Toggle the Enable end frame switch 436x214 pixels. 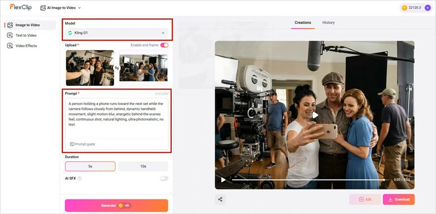pyautogui.click(x=164, y=45)
